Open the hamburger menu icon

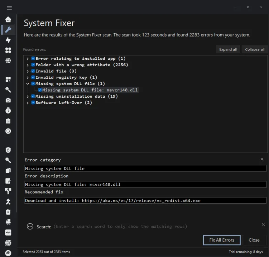point(9,8)
